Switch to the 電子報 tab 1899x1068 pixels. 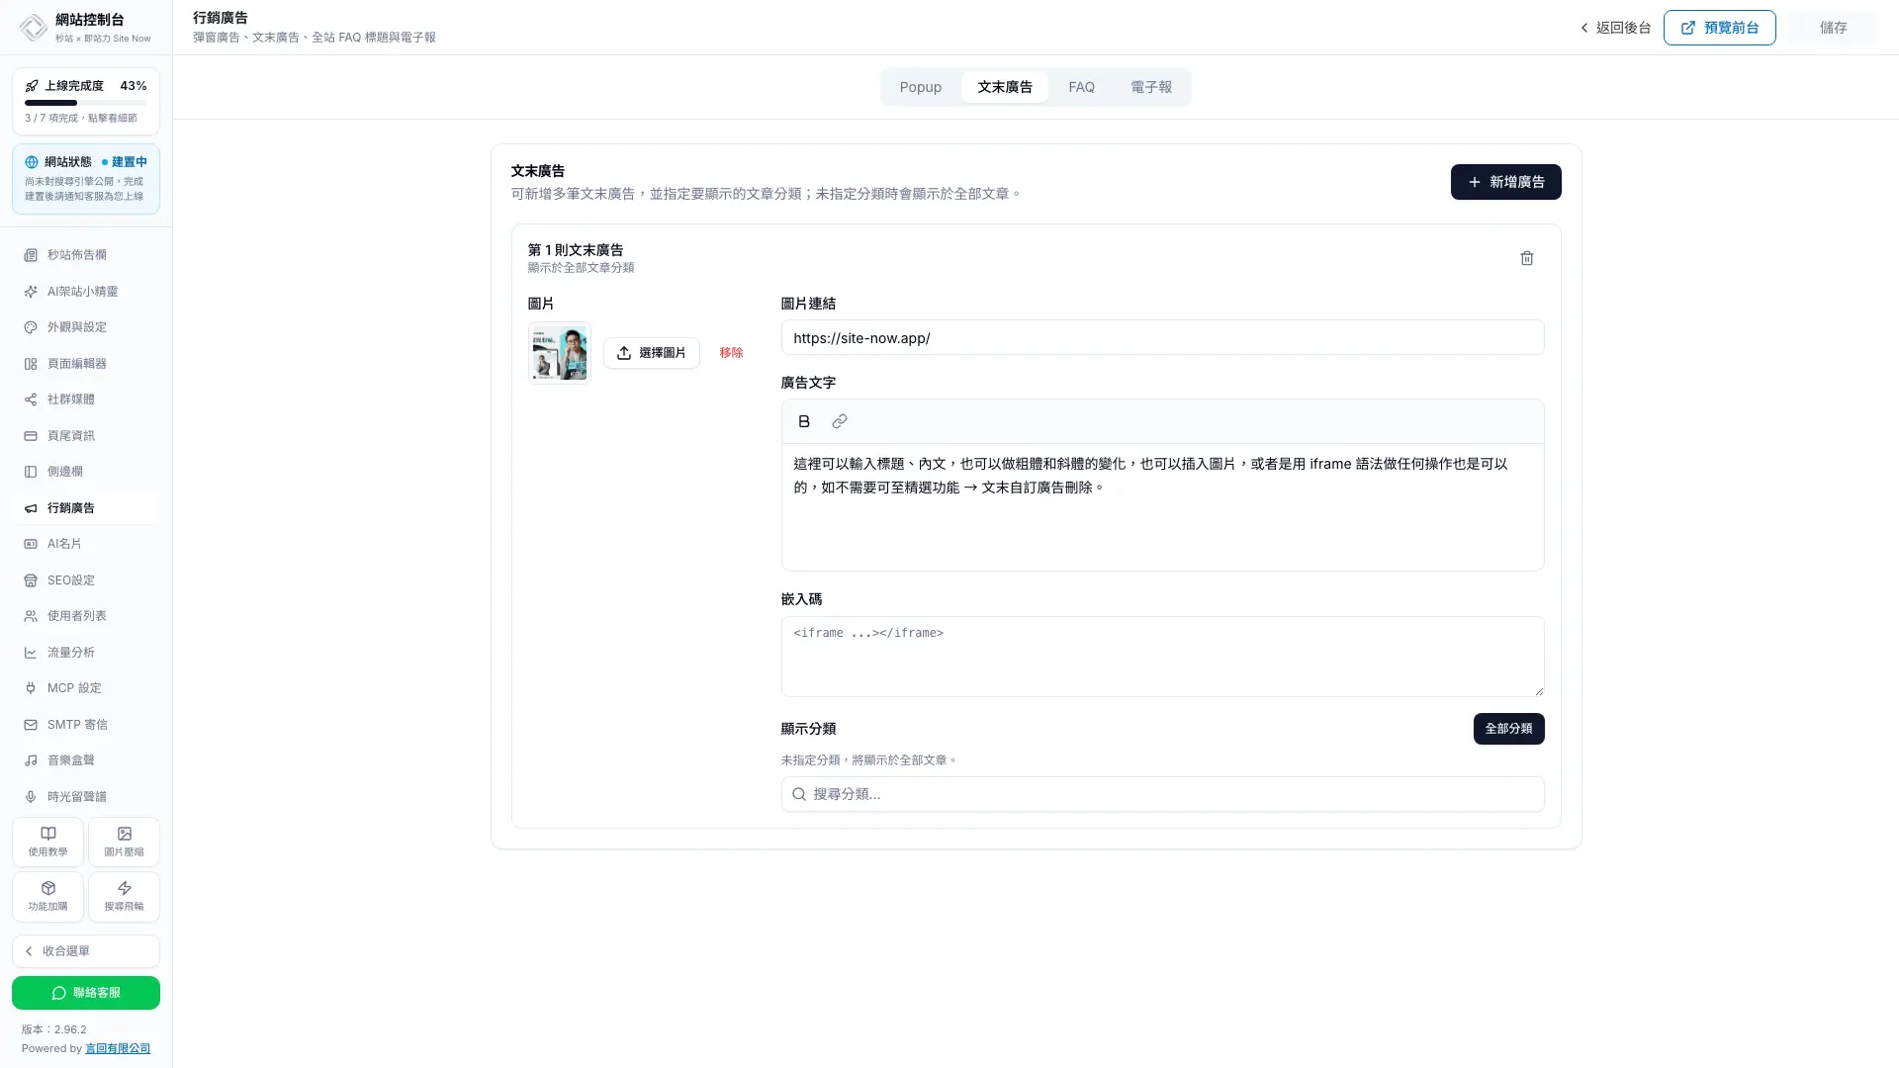tap(1151, 87)
